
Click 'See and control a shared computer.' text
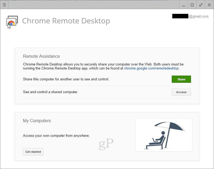pos(51,92)
